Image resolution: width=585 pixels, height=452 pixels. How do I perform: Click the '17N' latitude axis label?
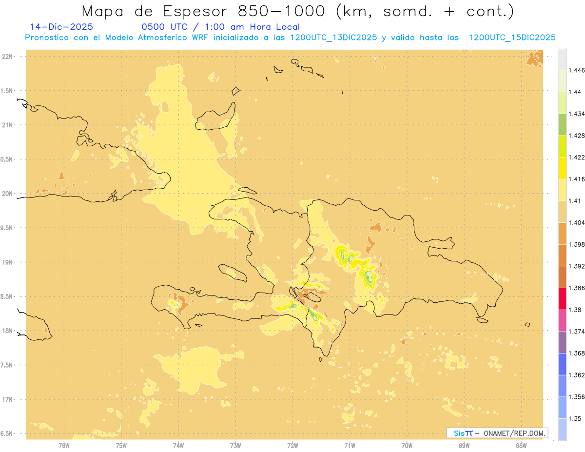click(x=8, y=400)
